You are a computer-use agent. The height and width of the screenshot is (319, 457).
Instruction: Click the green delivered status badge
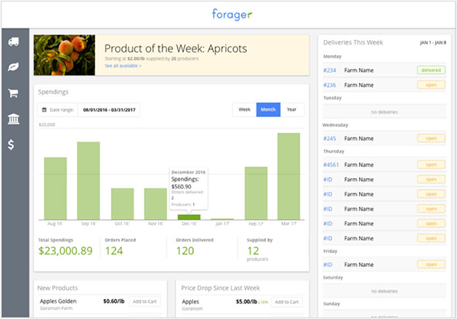pyautogui.click(x=431, y=70)
